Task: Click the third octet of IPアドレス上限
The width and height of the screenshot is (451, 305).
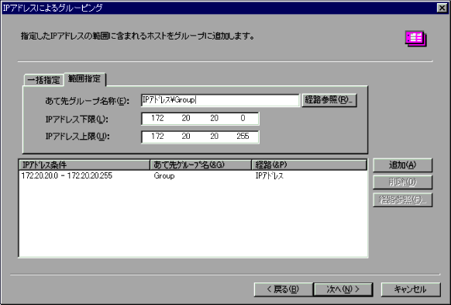Action: (215, 137)
